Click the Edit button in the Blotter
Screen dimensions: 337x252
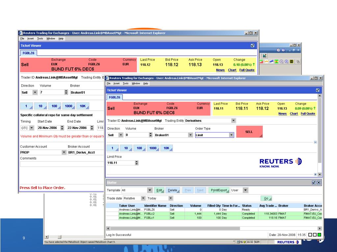pyautogui.click(x=159, y=190)
